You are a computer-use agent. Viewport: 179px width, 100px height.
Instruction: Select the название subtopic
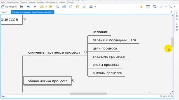click(x=100, y=32)
